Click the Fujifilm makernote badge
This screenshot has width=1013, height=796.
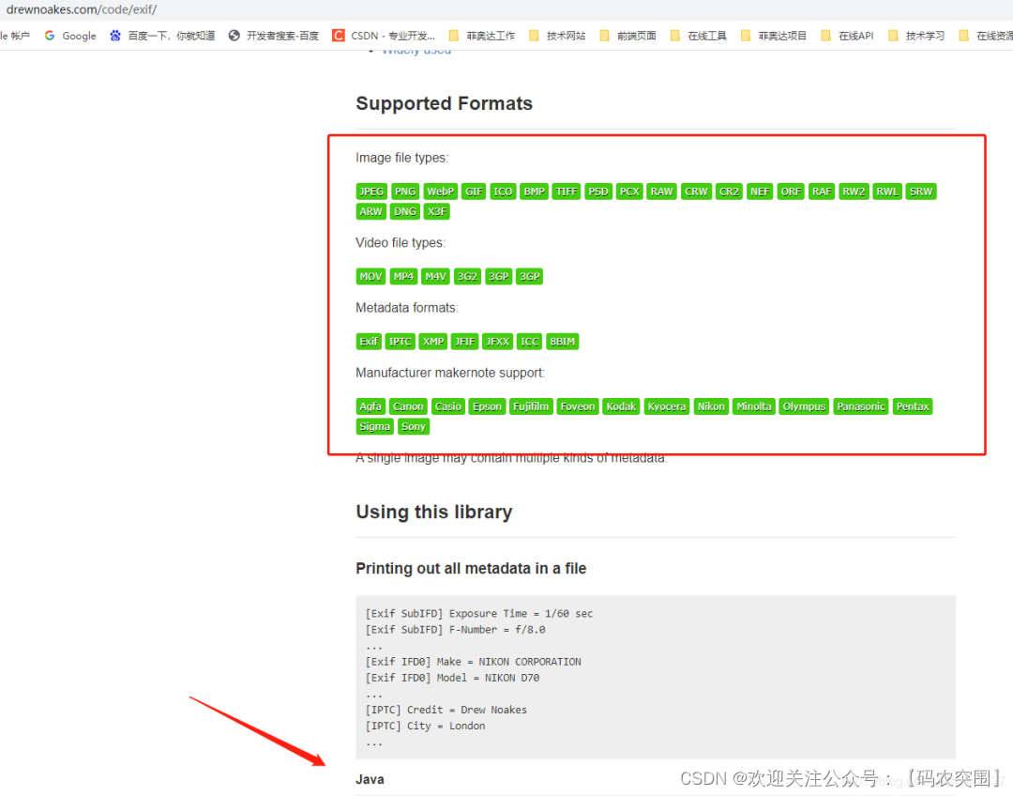531,406
